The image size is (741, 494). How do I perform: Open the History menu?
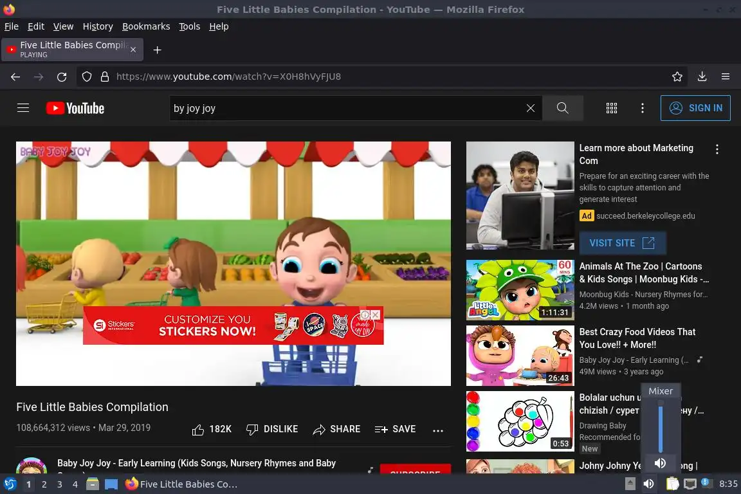pos(98,26)
